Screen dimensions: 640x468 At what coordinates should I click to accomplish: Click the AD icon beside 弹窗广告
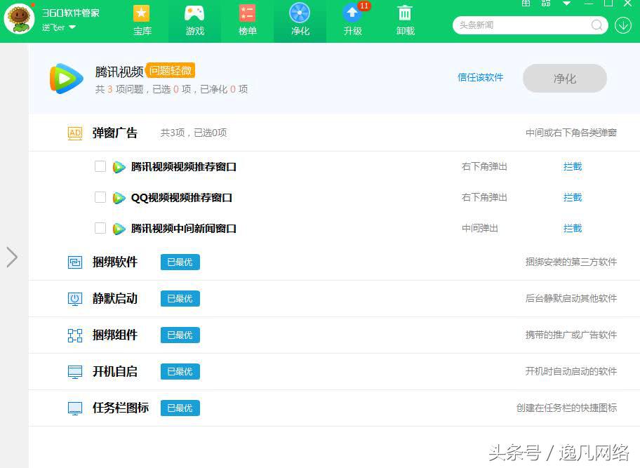point(75,133)
